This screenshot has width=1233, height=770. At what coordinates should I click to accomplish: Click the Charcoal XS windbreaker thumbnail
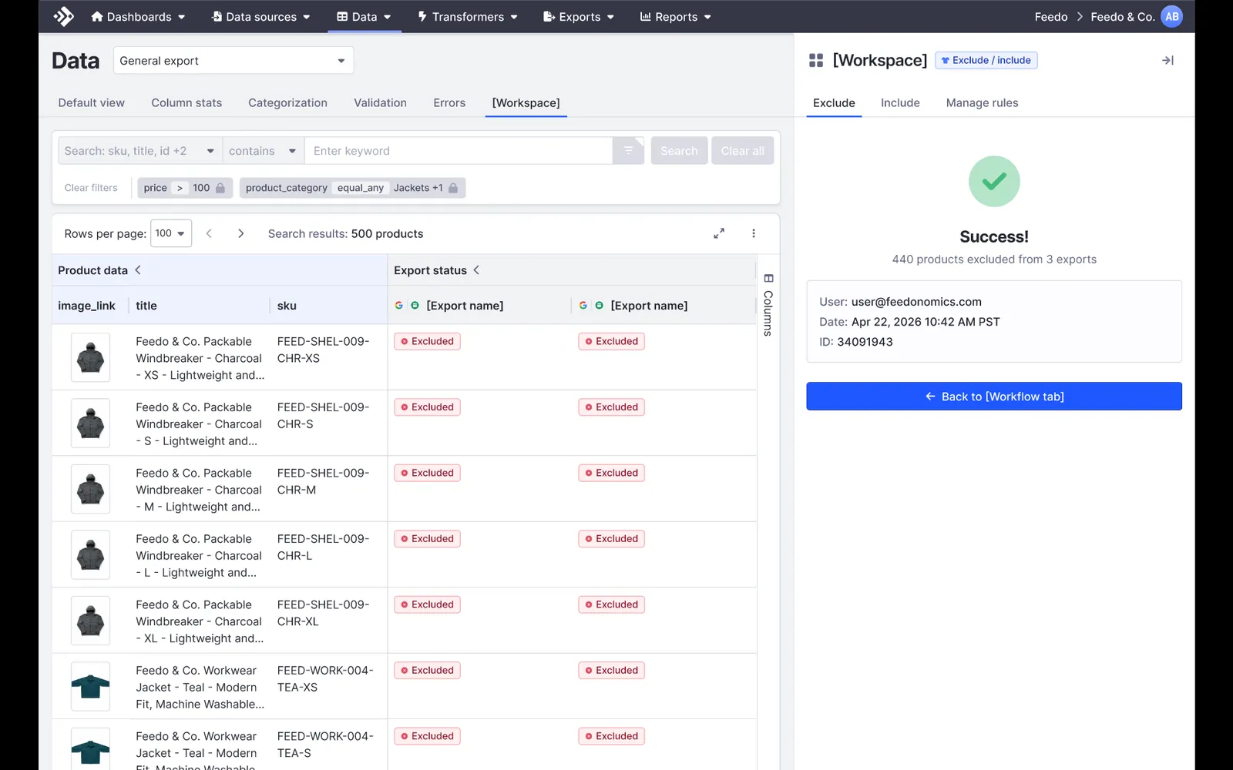(x=90, y=357)
